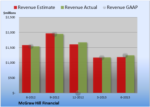Screen dimensions: 150x107
Task: Click the '$millions' axis unit label
Action: [x=9, y=13]
